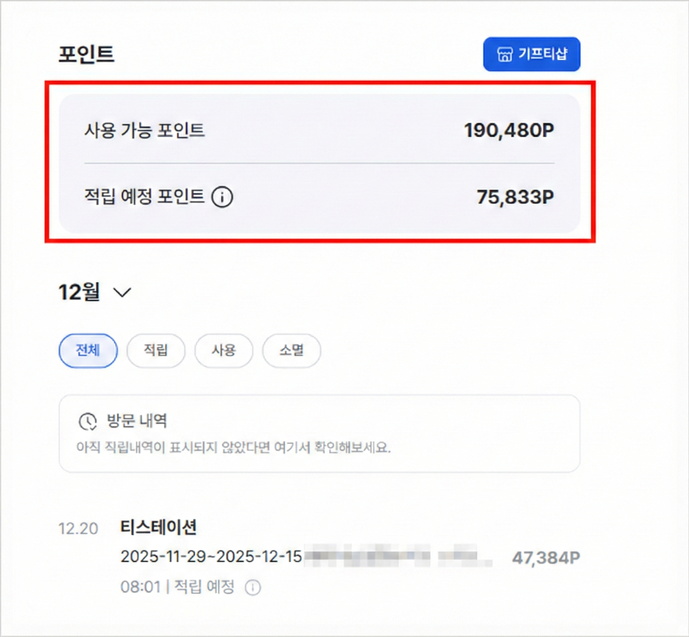Viewport: 689px width, 637px height.
Task: Click the store icon on 기프티샵 button
Action: (x=505, y=55)
